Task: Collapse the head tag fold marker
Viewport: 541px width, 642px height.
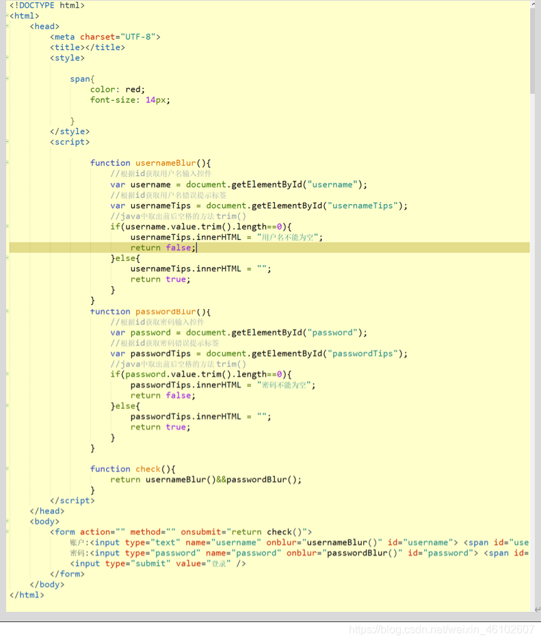Action: click(x=8, y=26)
